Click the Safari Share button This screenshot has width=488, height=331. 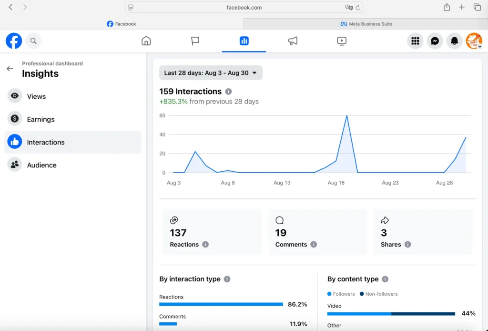coord(447,7)
